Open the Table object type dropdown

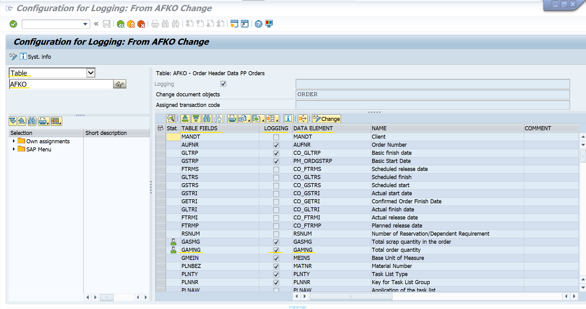[x=90, y=73]
